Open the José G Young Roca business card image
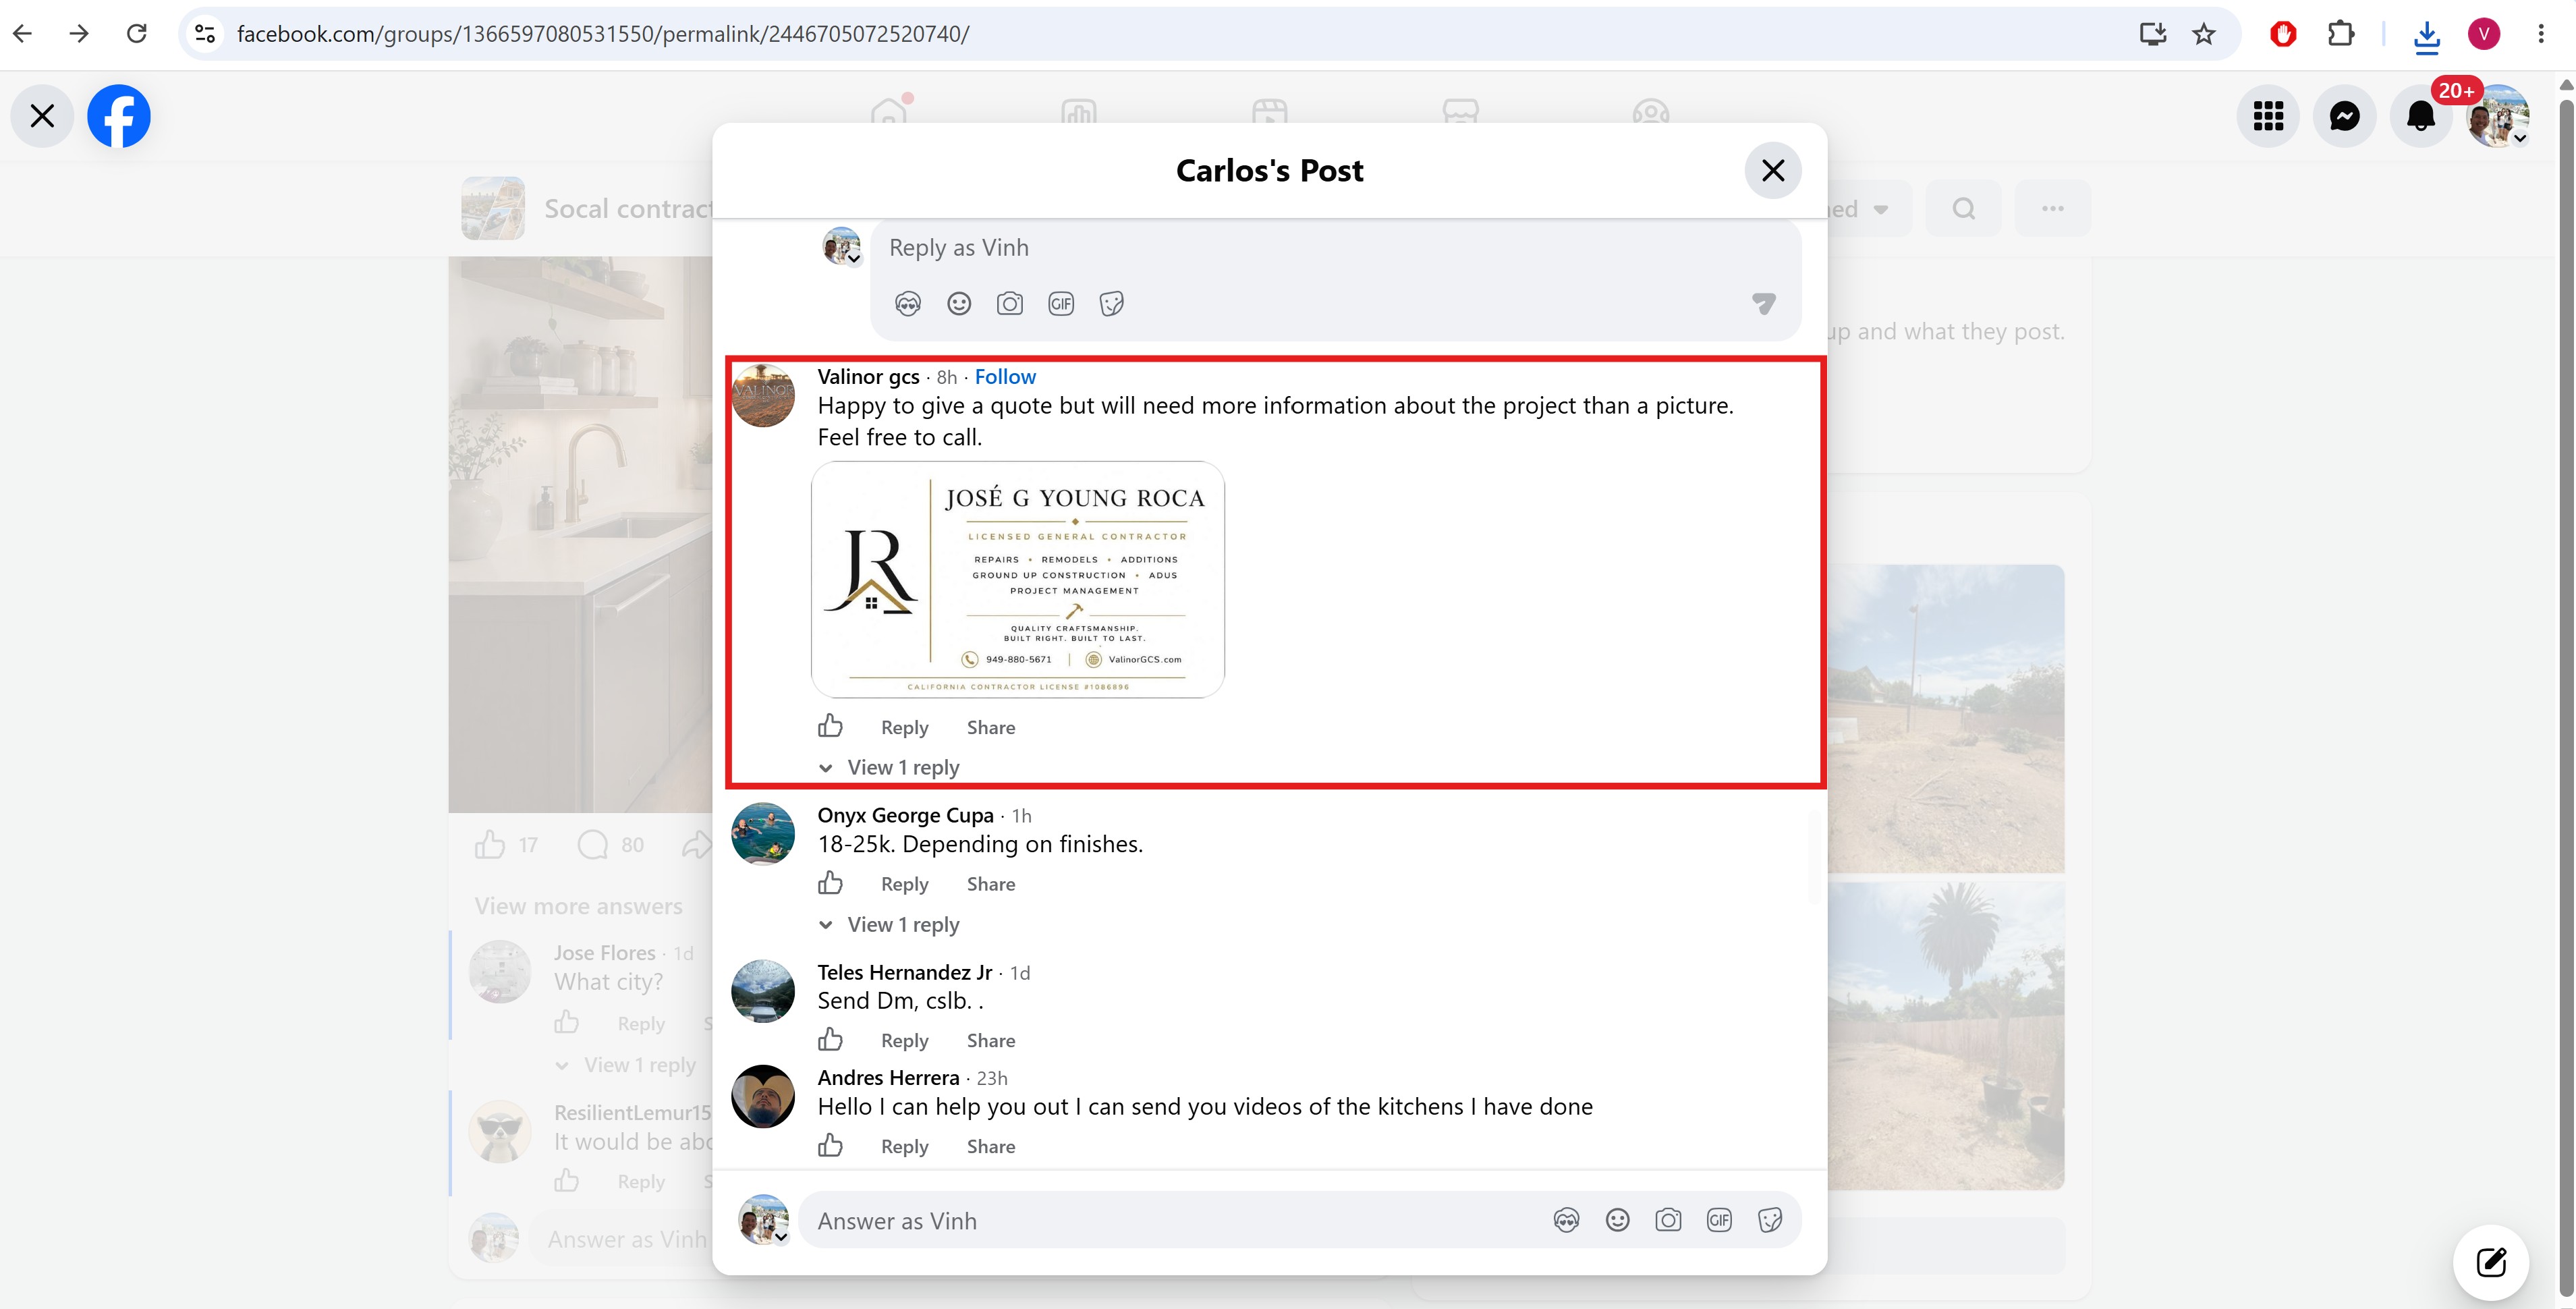2576x1309 pixels. [1018, 580]
